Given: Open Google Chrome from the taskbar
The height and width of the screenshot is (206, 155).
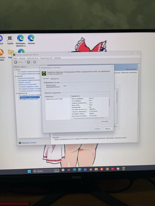Looking at the screenshot, I should [107, 169].
